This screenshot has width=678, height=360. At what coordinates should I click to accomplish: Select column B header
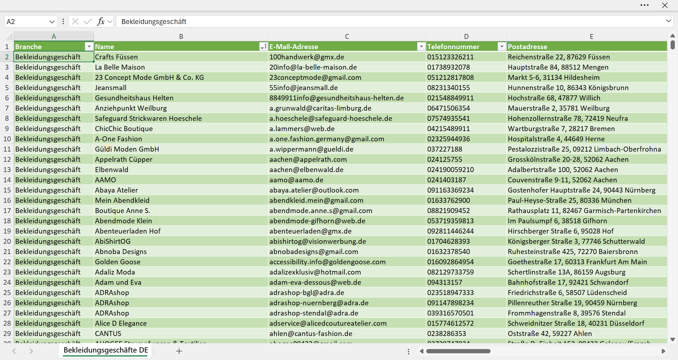pyautogui.click(x=181, y=36)
